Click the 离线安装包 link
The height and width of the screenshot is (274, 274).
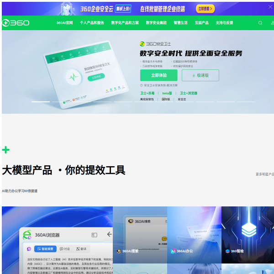coord(147,99)
